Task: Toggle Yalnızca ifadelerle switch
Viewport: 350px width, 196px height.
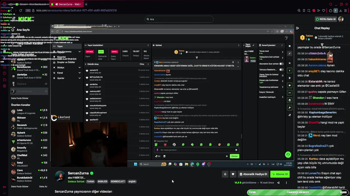Action: pos(281,69)
